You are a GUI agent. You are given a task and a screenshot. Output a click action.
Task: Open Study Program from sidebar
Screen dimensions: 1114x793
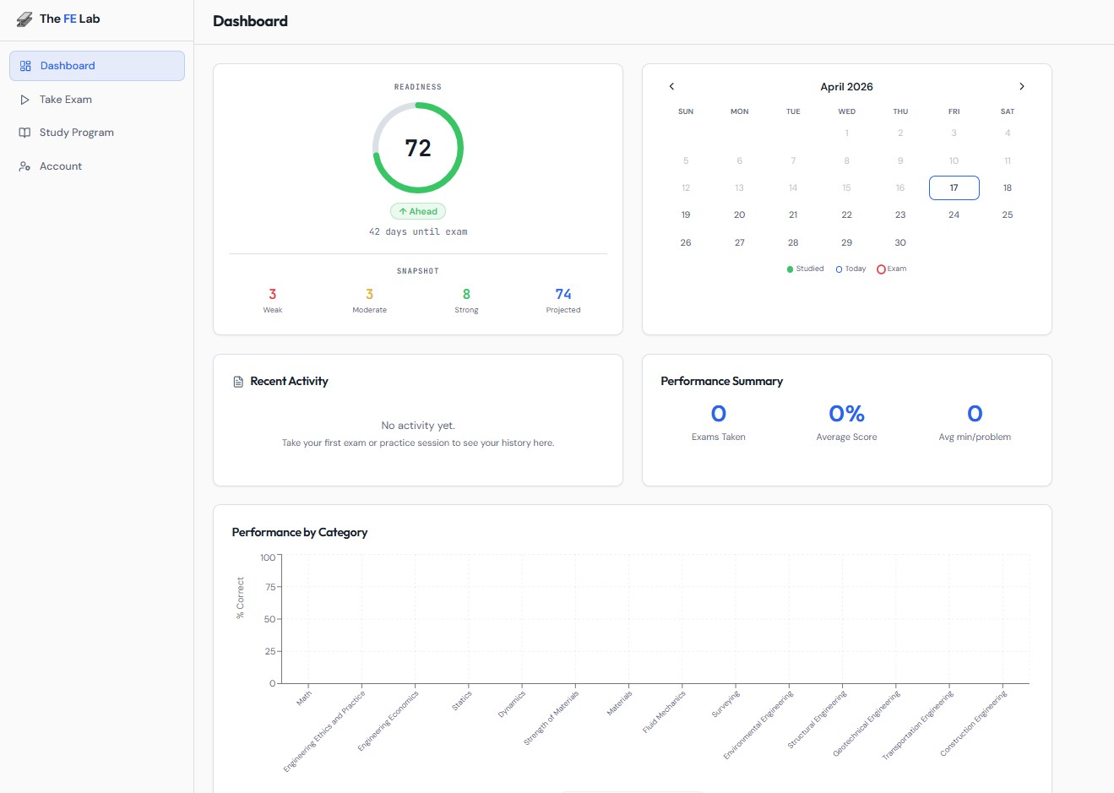97,133
